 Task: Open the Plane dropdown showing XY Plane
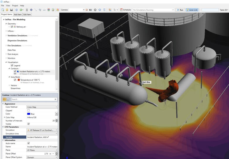[x=42, y=150]
